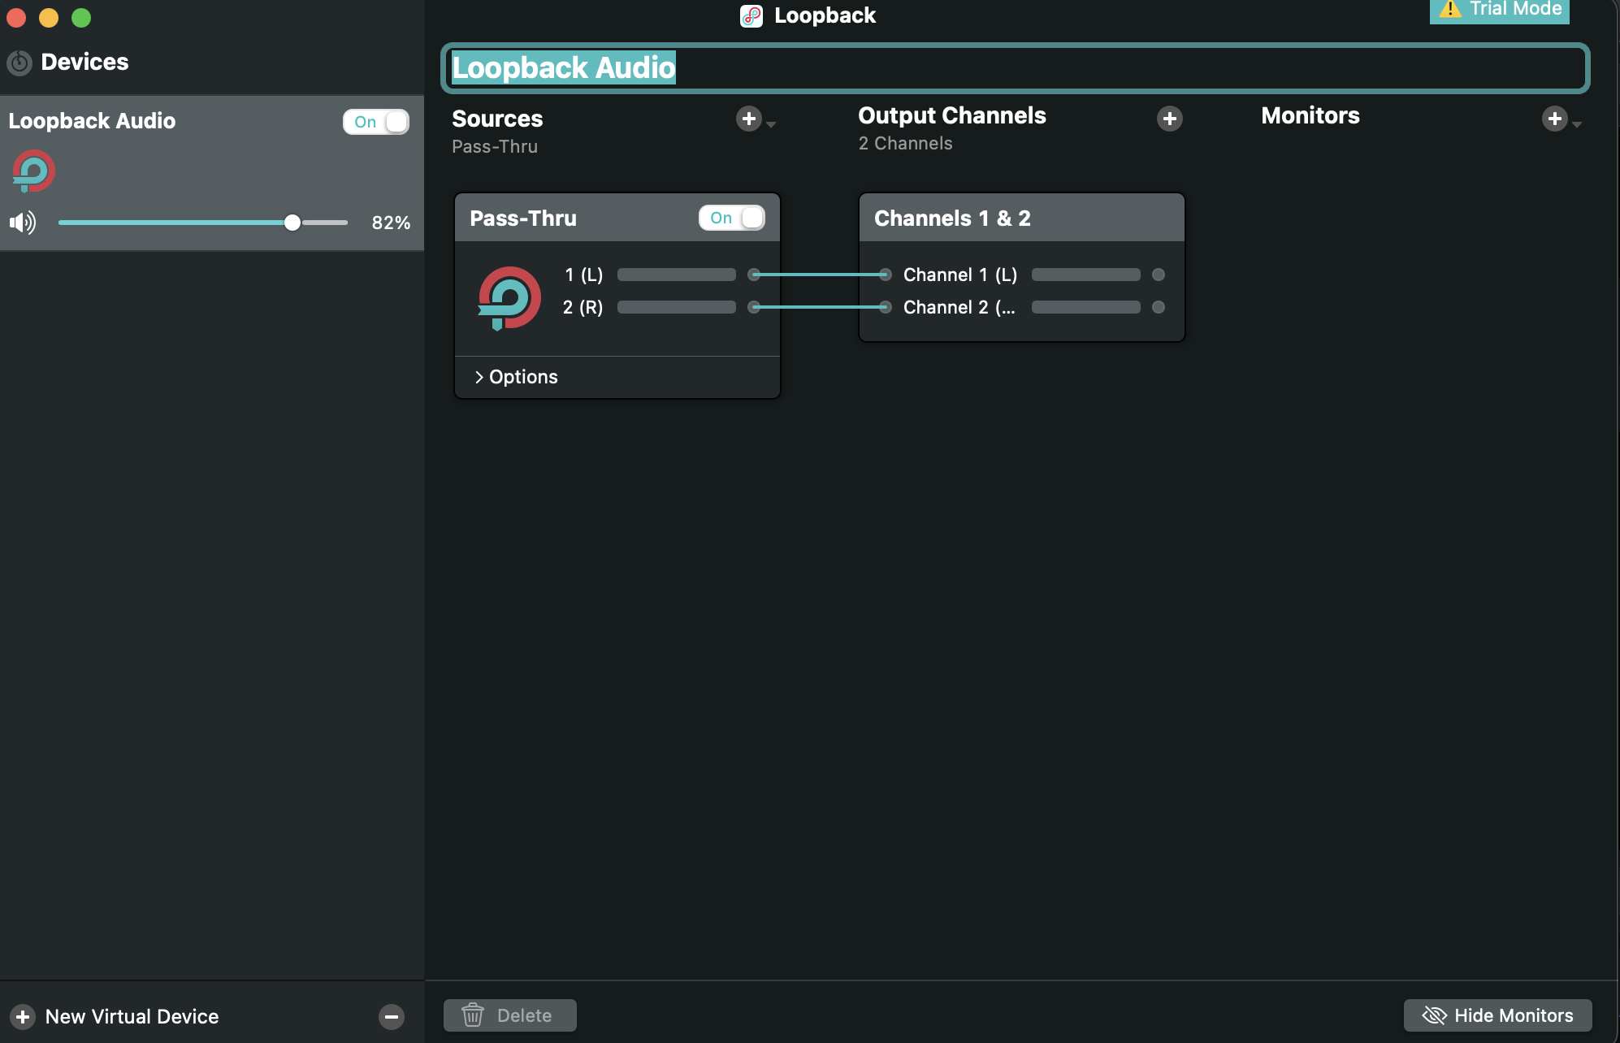Remove device with minus button
1620x1043 pixels.
point(391,1016)
